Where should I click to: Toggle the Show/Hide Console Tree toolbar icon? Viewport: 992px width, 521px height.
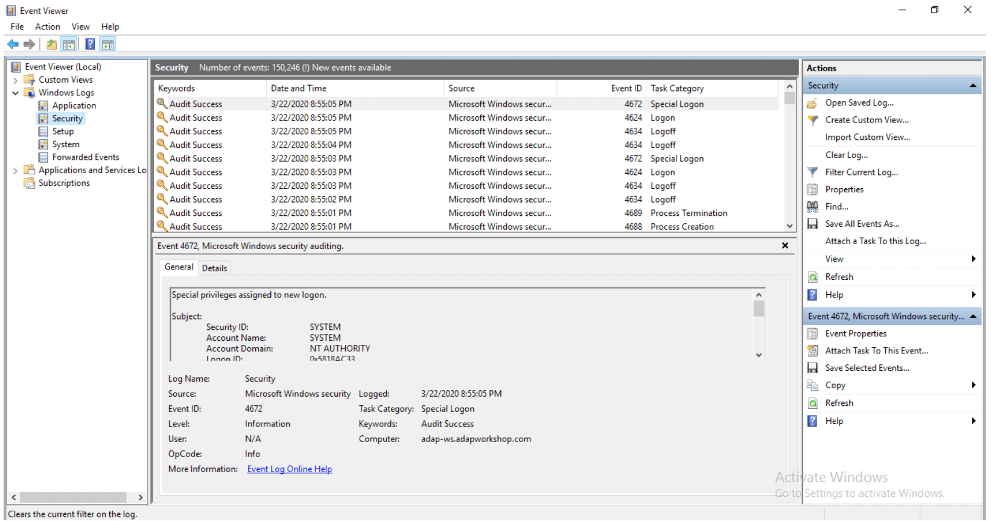point(69,44)
